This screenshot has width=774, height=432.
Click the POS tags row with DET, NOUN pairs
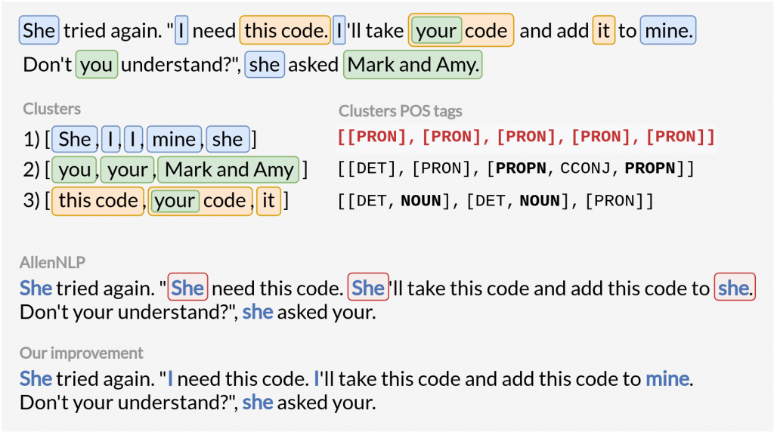(494, 201)
